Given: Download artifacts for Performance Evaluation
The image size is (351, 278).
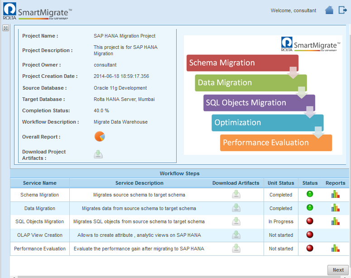Looking at the screenshot, I should (x=236, y=249).
